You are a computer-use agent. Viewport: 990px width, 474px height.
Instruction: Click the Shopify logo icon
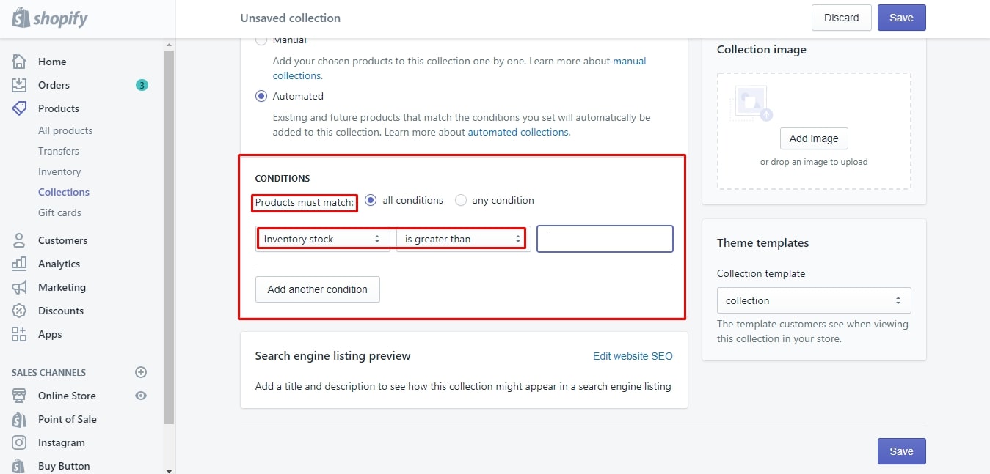(21, 18)
